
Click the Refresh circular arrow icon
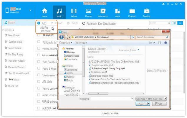(84, 23)
